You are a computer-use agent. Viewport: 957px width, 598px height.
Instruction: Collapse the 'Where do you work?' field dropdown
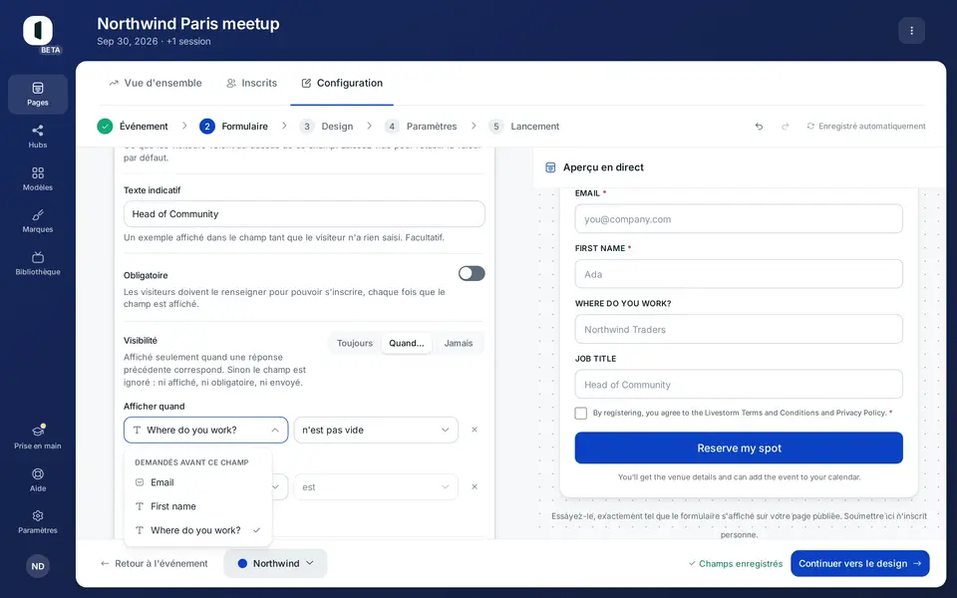pos(205,431)
